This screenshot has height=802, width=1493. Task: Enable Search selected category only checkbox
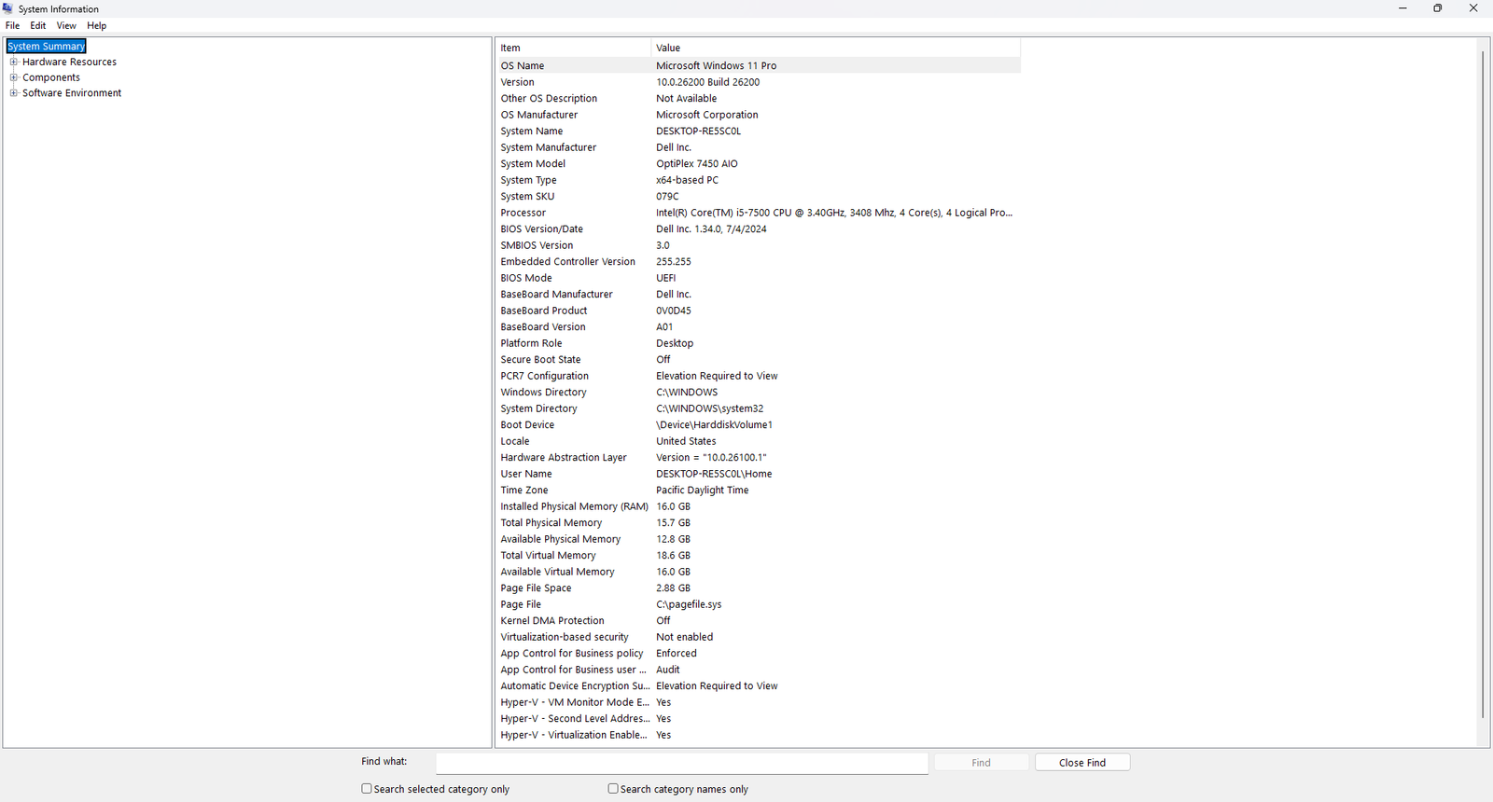coord(367,789)
